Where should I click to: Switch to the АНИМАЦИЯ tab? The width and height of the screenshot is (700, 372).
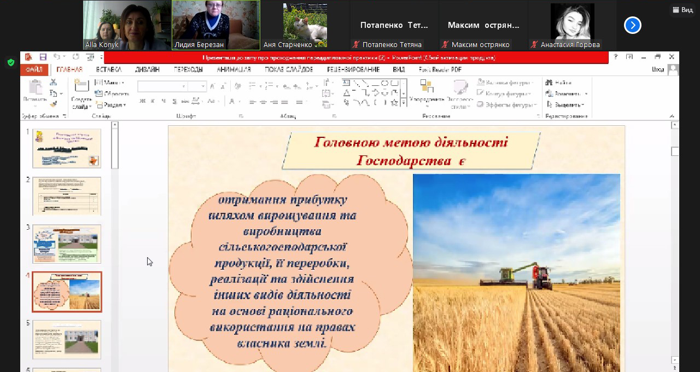coord(234,69)
